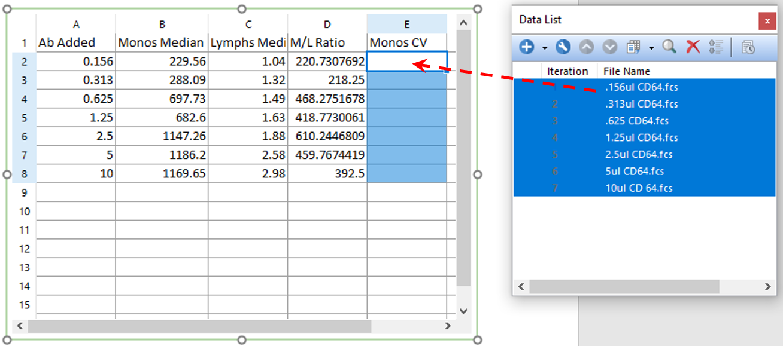Select the .156ul CD64.fcs file

point(644,87)
